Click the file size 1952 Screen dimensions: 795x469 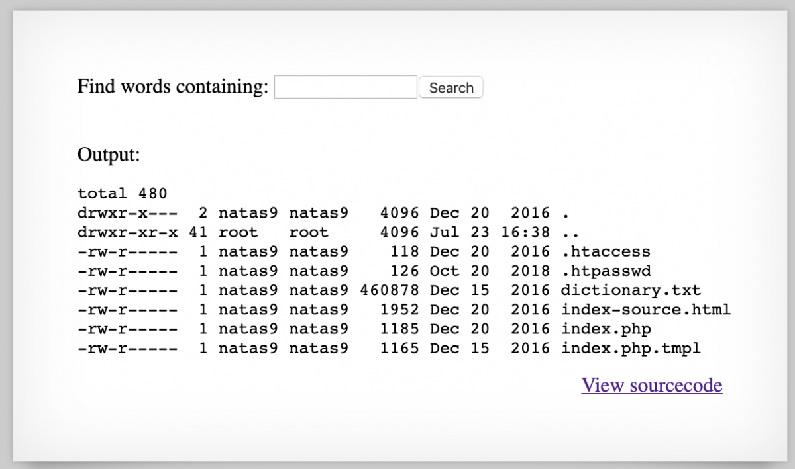[x=399, y=310]
